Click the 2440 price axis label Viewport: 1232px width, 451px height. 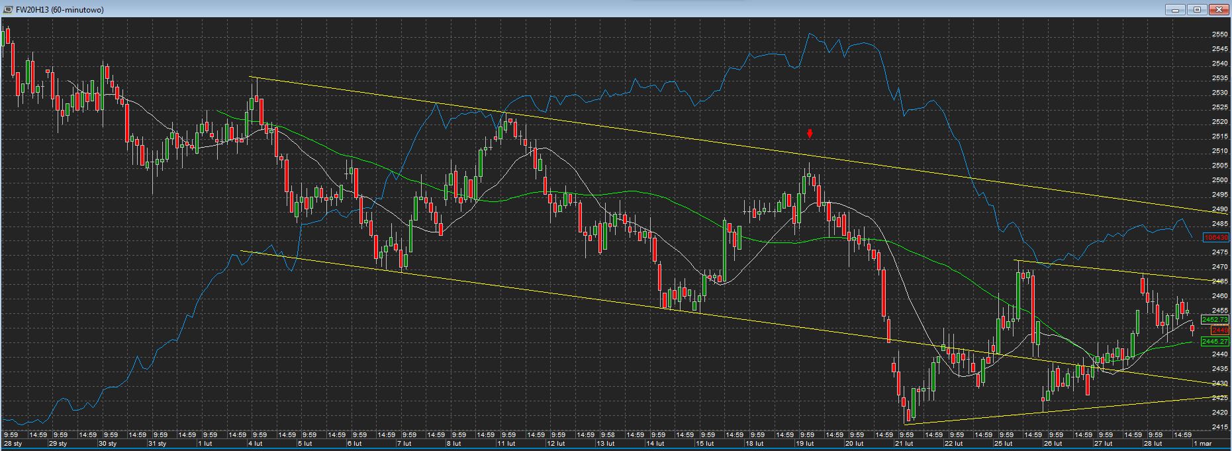point(1219,354)
